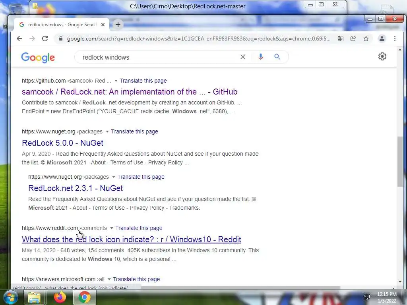Select the redlock windows Google Search tab
The width and height of the screenshot is (407, 305).
(x=62, y=25)
